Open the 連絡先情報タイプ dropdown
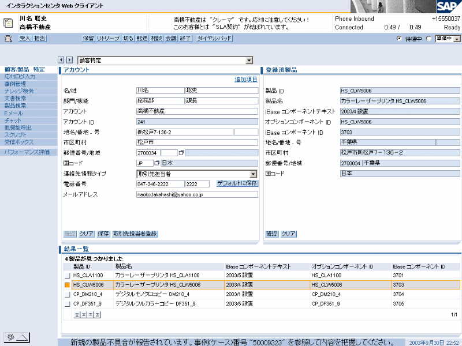This screenshot has width=462, height=346. (254, 174)
